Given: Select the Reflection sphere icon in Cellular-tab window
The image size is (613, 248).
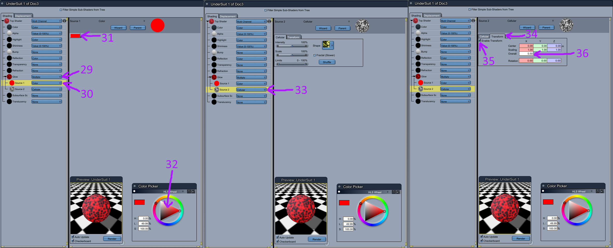Looking at the screenshot, I should [x=214, y=59].
